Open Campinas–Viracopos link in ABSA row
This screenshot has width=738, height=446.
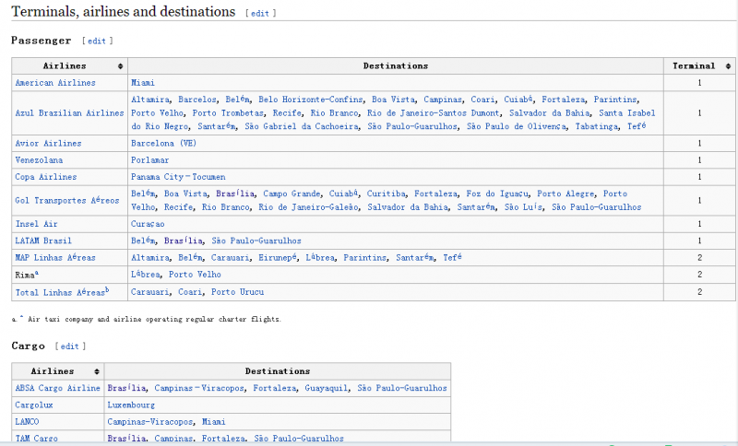199,388
